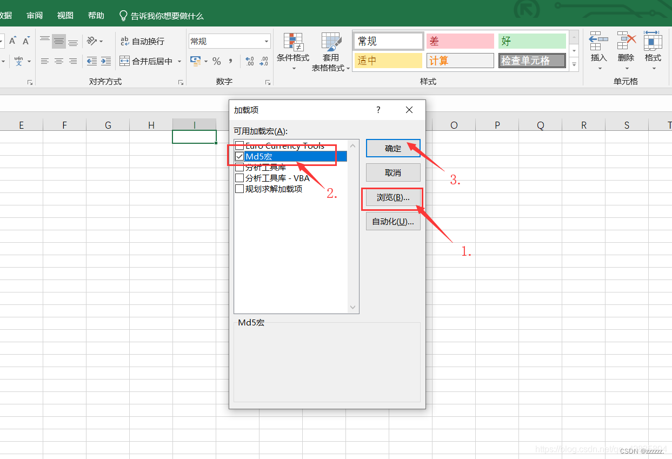Viewport: 672px width, 459px height.
Task: Click the increase decimal places icon
Action: coord(249,61)
